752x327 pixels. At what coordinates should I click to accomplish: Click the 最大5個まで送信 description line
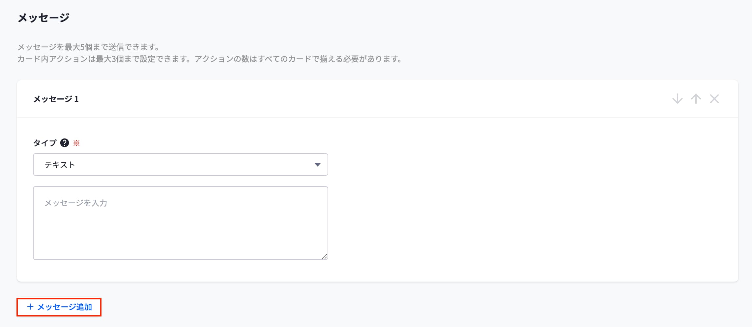(x=88, y=47)
